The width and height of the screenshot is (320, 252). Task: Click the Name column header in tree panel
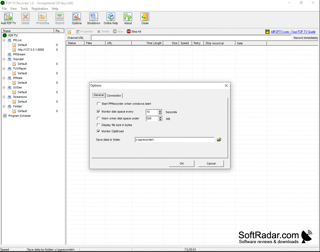coord(28,31)
